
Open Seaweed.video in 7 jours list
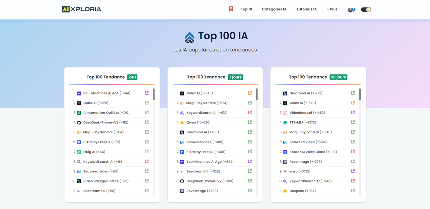199,142
